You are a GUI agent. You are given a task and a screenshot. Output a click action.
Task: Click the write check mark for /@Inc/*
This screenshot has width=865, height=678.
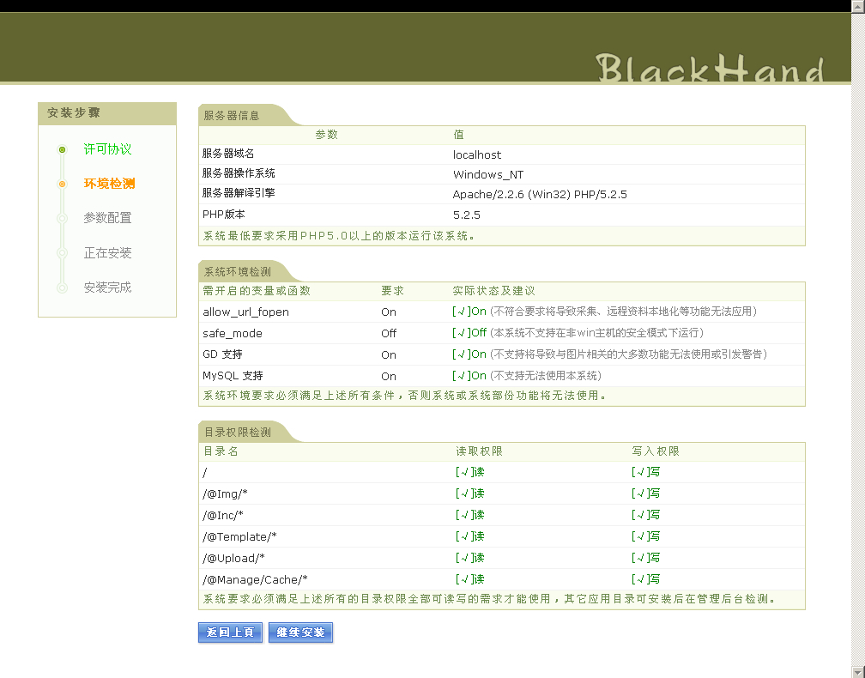[646, 515]
